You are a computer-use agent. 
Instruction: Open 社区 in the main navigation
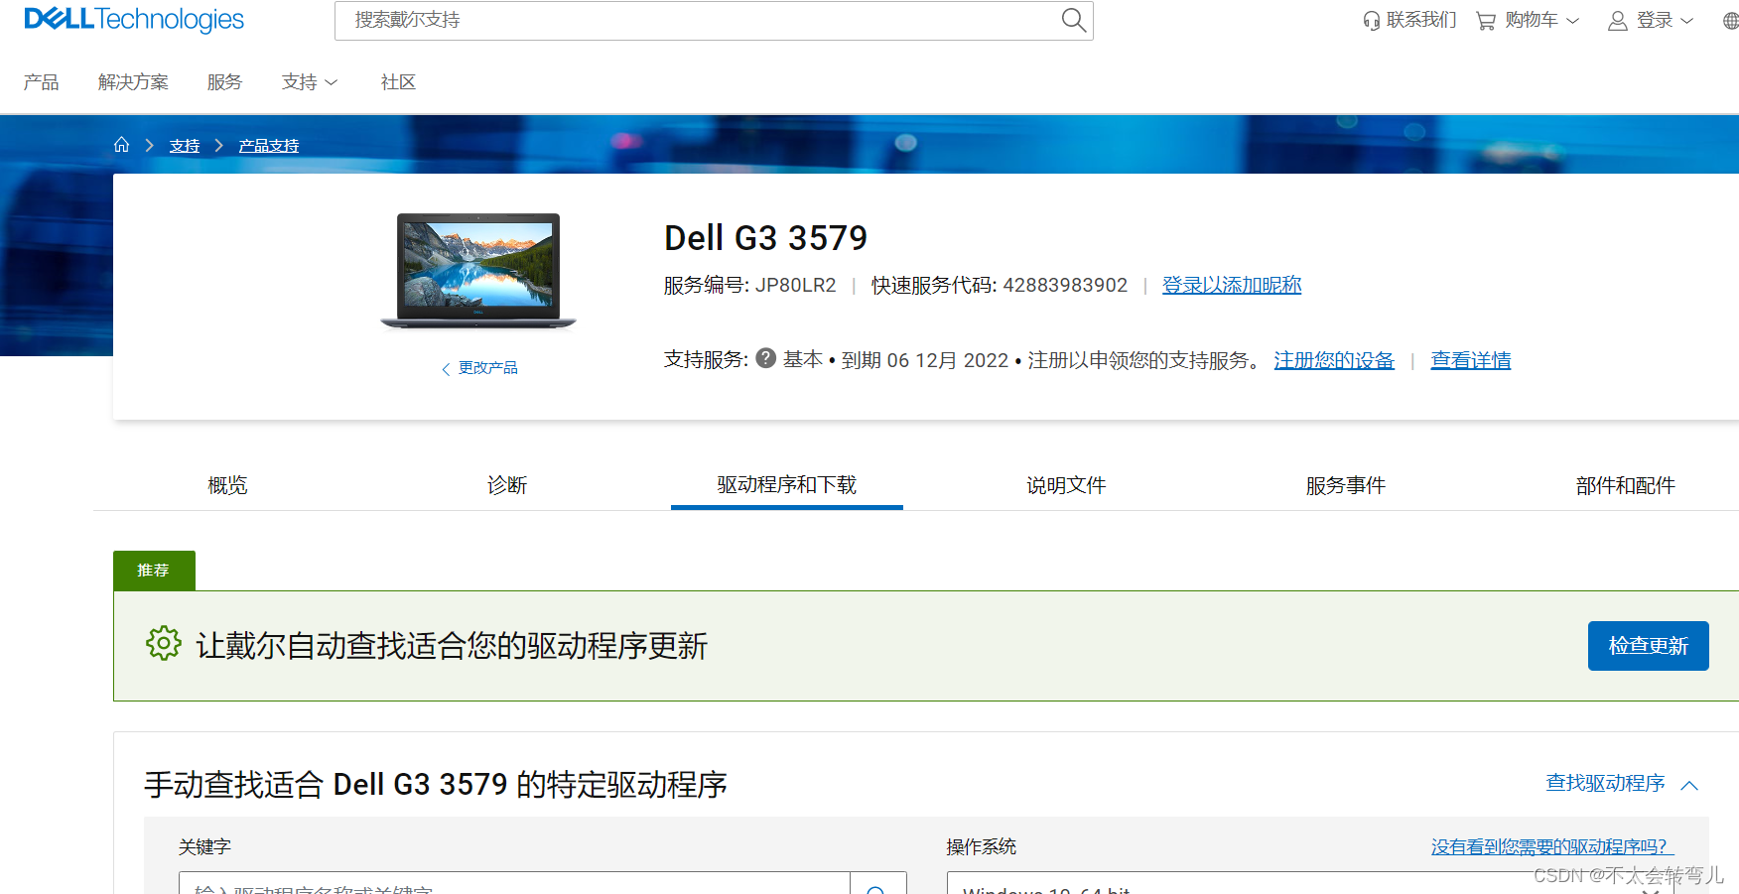pos(398,82)
